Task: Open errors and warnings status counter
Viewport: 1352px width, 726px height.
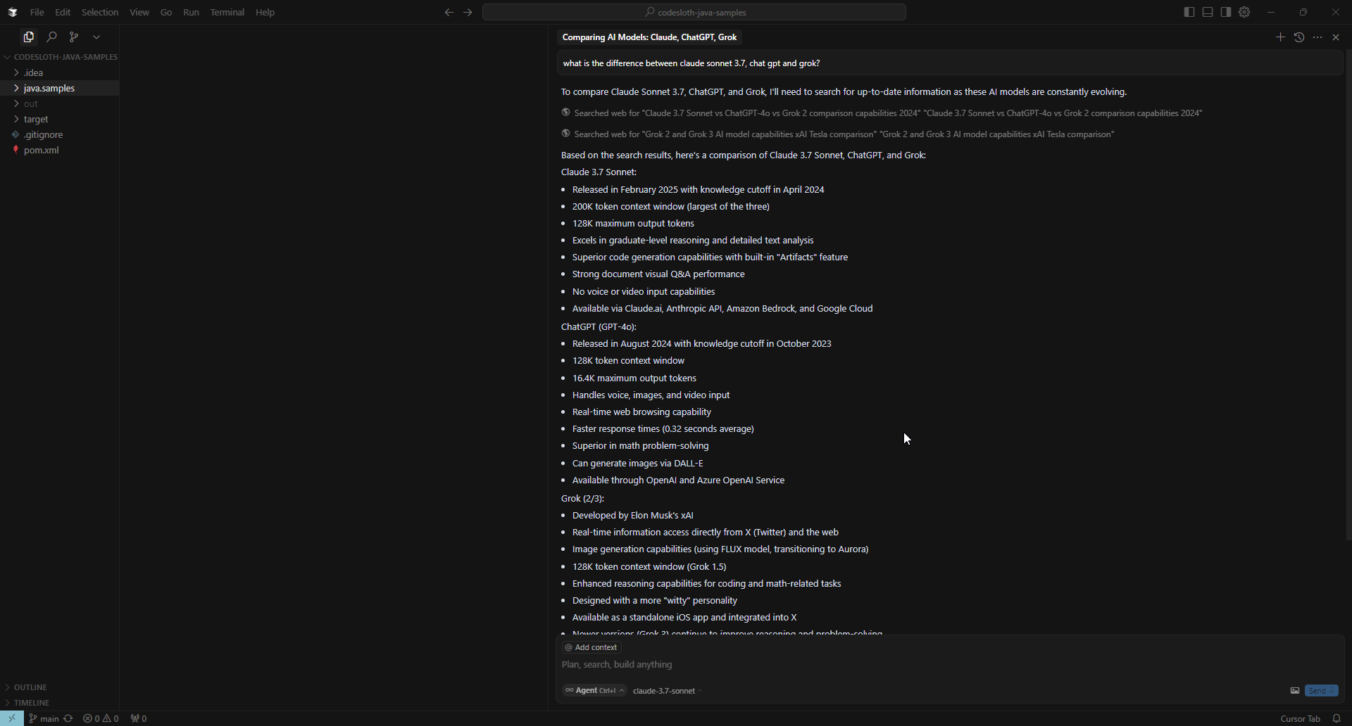Action: [x=101, y=718]
